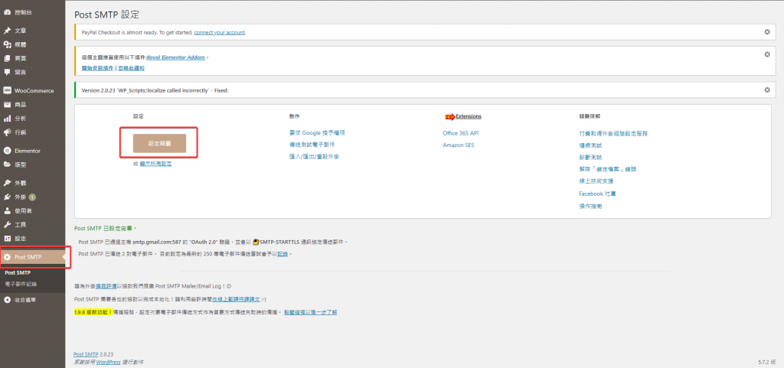Click the connect your account link

[220, 32]
